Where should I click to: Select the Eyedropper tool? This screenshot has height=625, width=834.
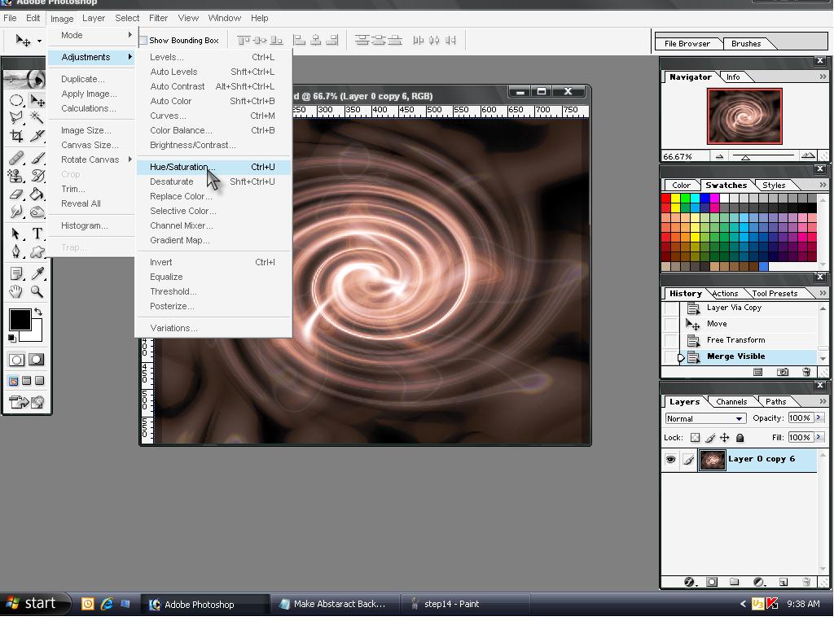[x=37, y=273]
